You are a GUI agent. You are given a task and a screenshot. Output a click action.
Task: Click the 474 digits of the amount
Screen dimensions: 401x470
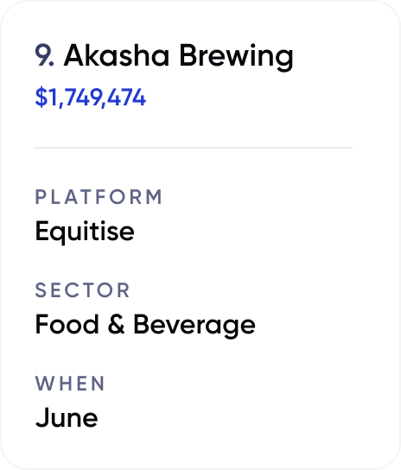click(126, 98)
